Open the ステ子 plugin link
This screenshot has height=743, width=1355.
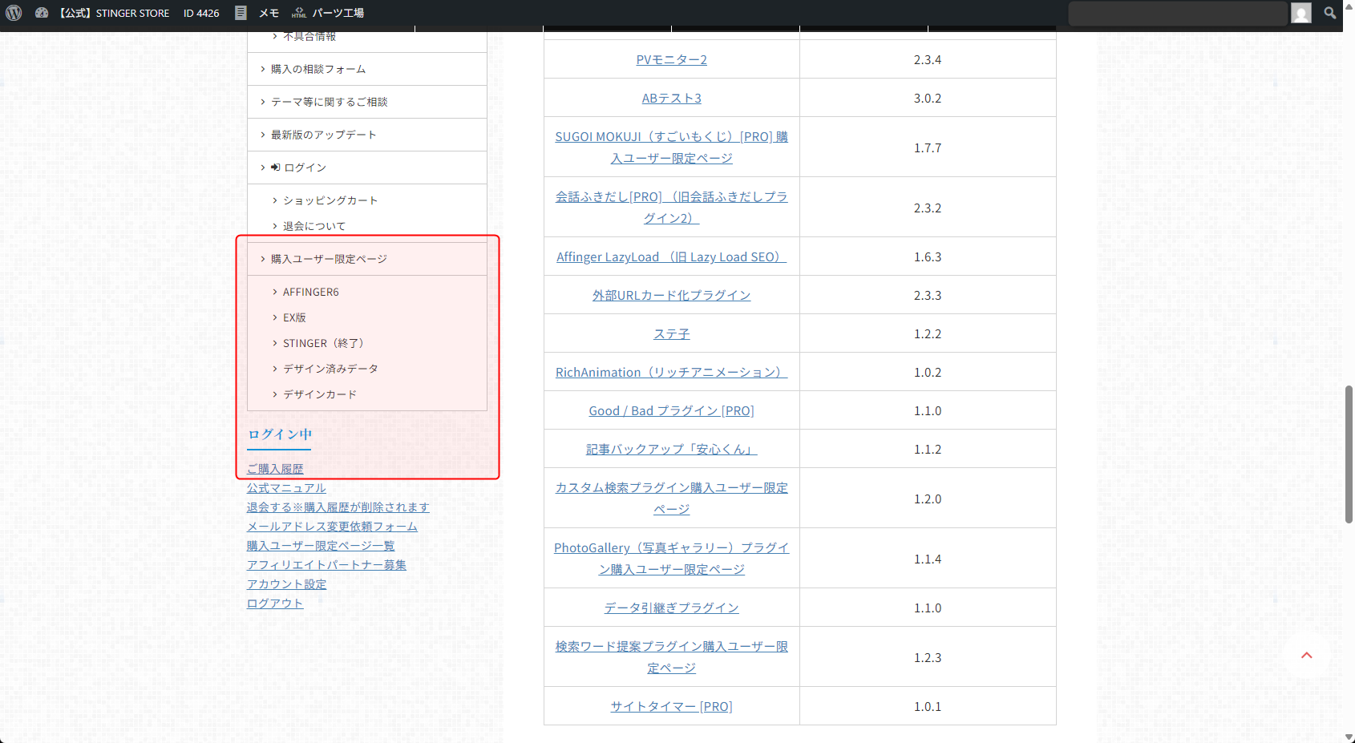672,333
